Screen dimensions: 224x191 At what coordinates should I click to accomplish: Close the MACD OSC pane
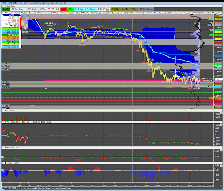pos(3,148)
